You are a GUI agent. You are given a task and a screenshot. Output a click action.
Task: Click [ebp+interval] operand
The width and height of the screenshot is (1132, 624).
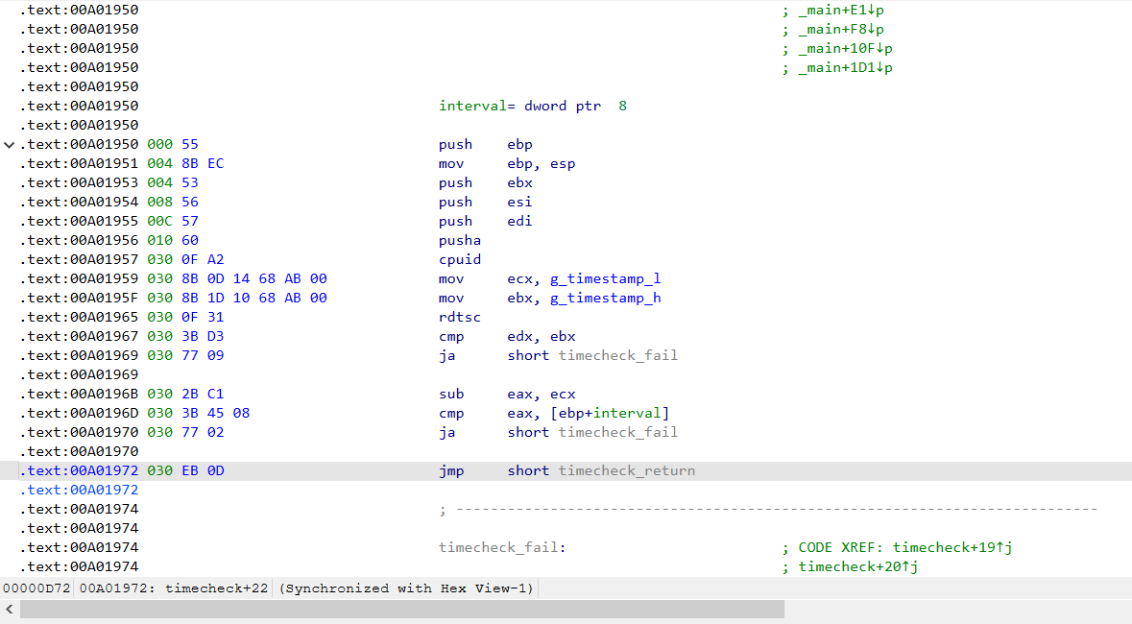[610, 413]
